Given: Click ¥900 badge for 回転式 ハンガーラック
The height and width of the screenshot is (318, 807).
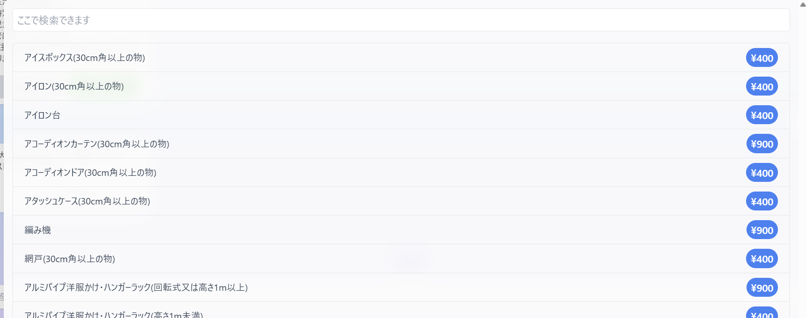Looking at the screenshot, I should tap(762, 288).
